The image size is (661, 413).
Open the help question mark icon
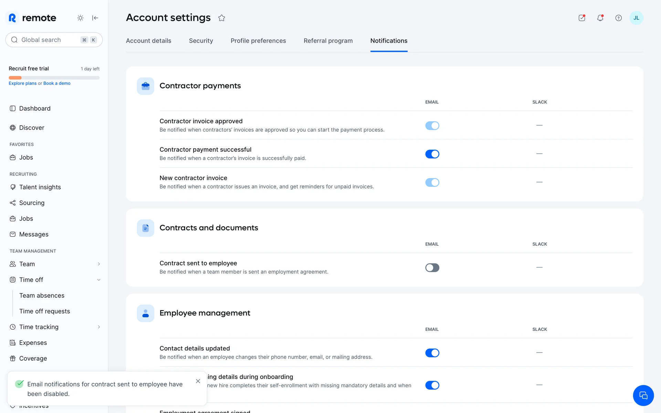[x=618, y=18]
